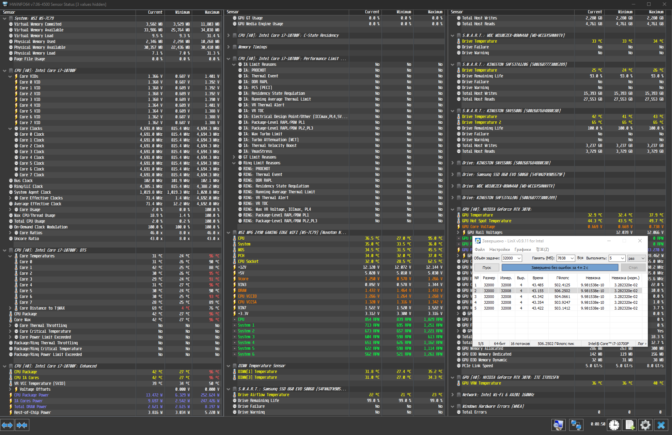The image size is (672, 435).
Task: Open the Объём задачи size dropdown
Action: coord(519,258)
